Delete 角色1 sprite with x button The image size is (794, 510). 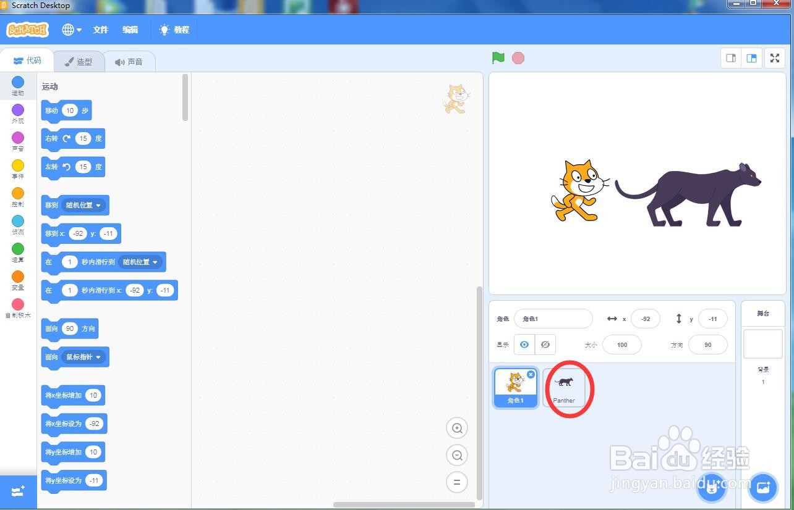[x=531, y=374]
